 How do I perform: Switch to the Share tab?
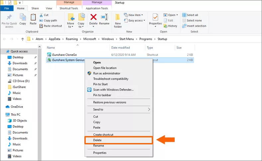[x=35, y=8]
